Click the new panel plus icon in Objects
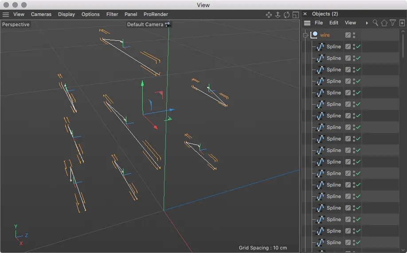This screenshot has height=253, width=407. coord(401,23)
